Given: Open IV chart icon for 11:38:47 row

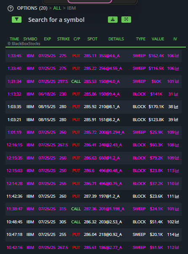Looking at the screenshot, I should coord(177,209).
